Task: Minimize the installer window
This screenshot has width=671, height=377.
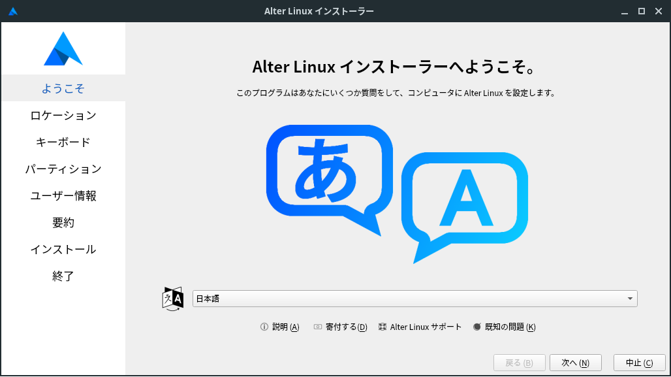Action: point(625,12)
